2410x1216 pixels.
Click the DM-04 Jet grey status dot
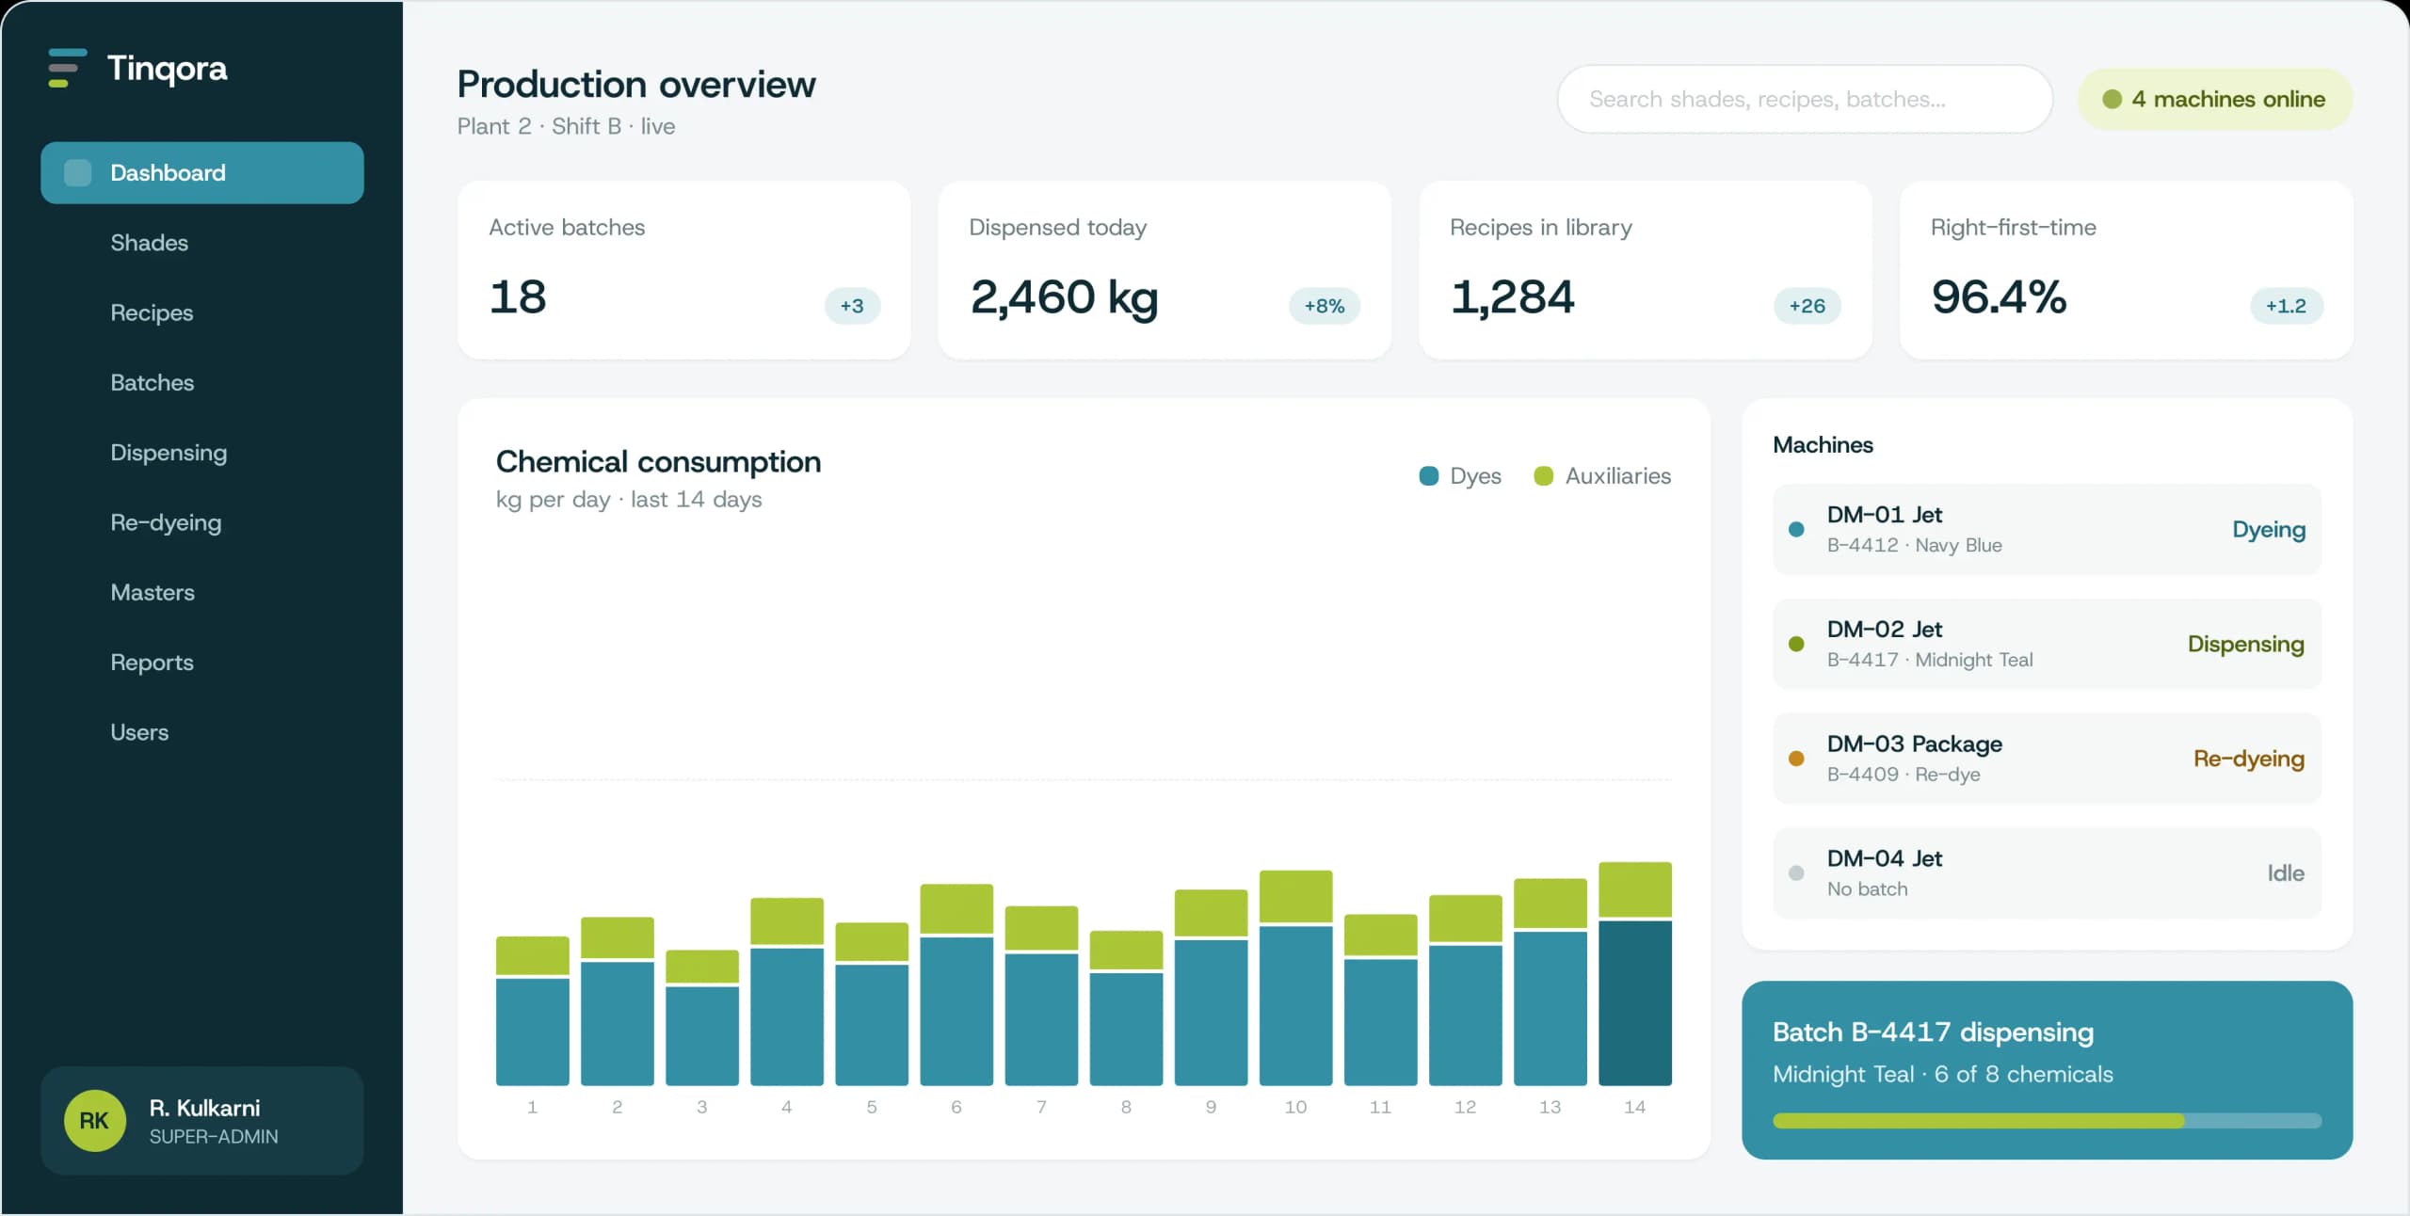[x=1796, y=873]
